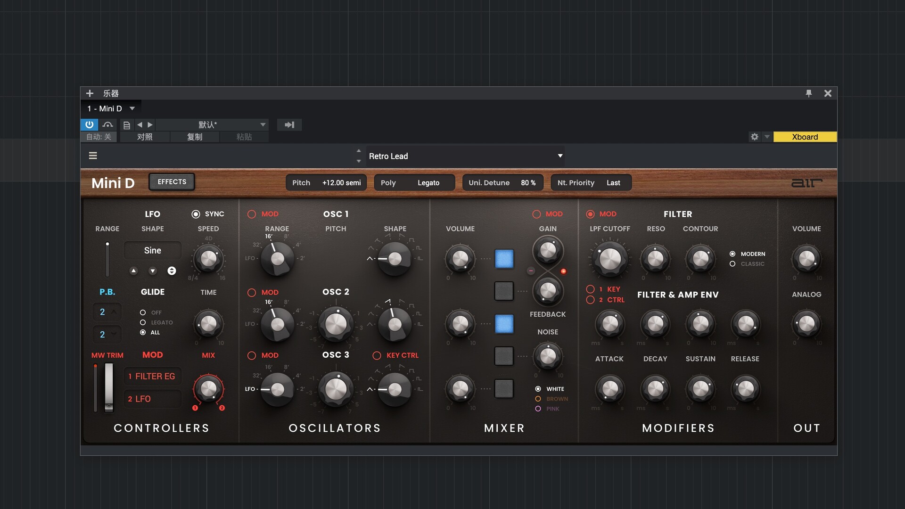This screenshot has width=905, height=509.
Task: Click the hamburger menu icon
Action: click(93, 156)
